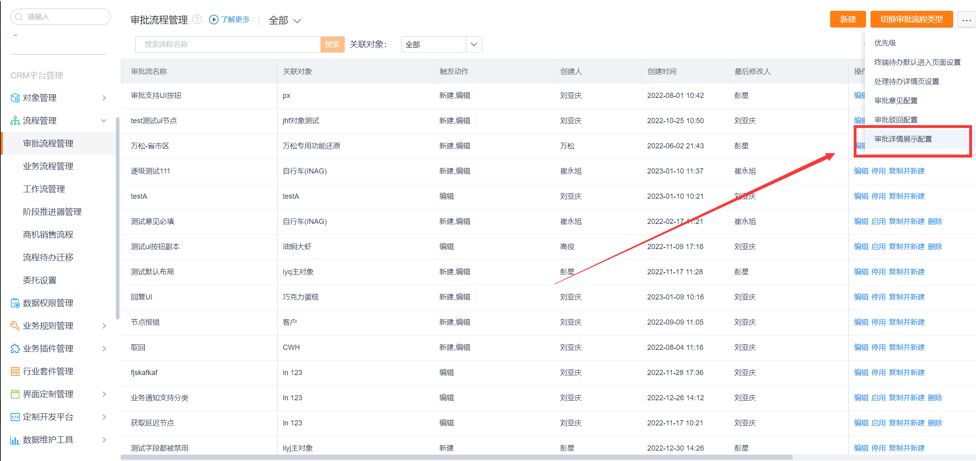Choose 终端待办默认进入页面设置 menu entry
The height and width of the screenshot is (461, 976).
pyautogui.click(x=917, y=62)
